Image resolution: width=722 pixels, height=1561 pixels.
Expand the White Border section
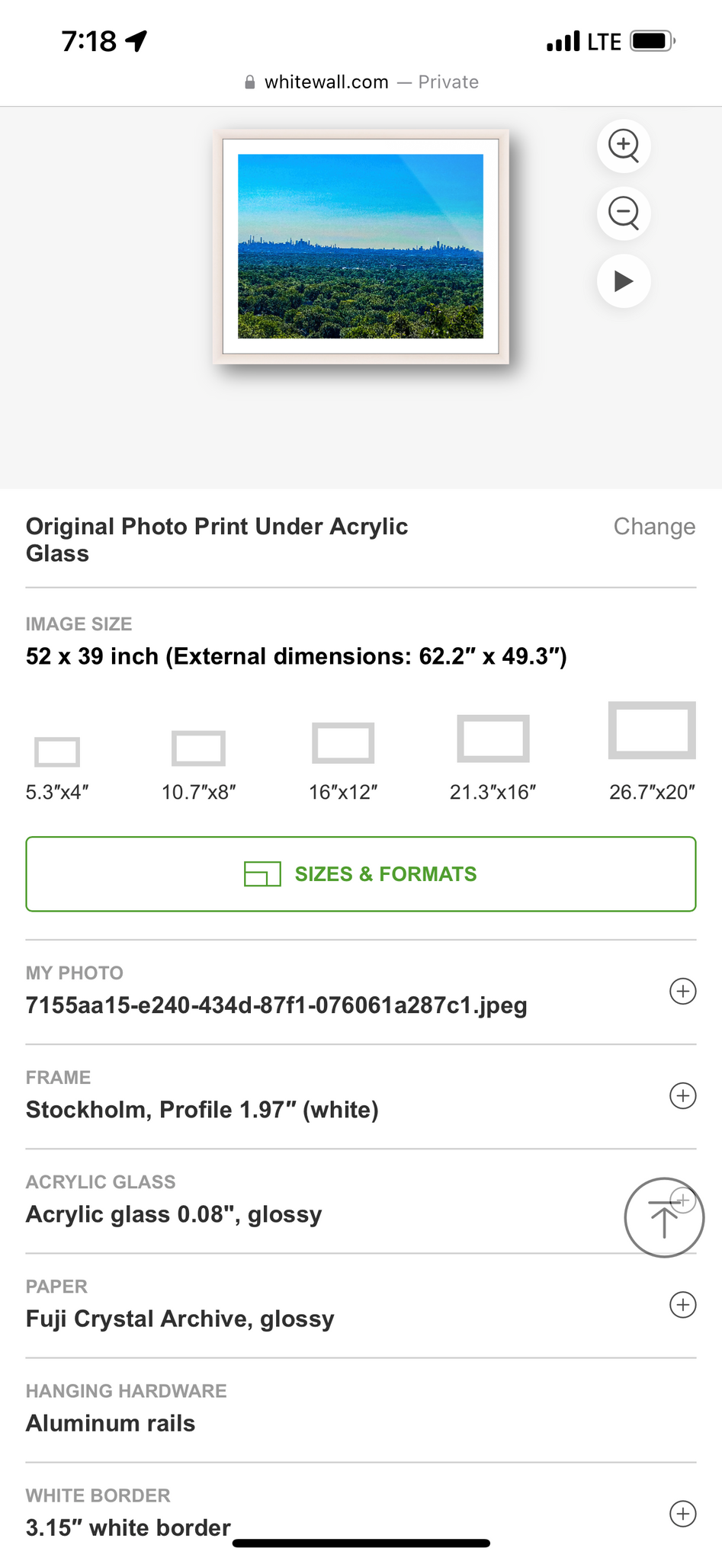tap(682, 1514)
